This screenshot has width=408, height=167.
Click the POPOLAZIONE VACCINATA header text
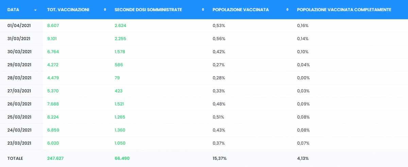[x=241, y=10]
